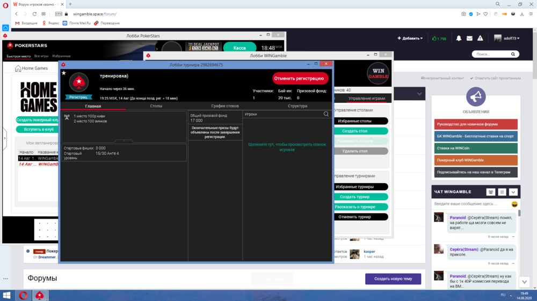
Task: Open Windows Start menu
Action: click(x=6, y=295)
